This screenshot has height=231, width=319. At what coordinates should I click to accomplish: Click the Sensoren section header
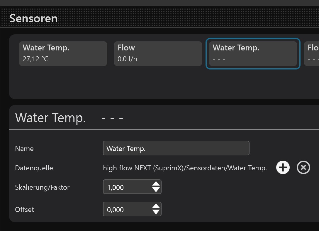[x=33, y=18]
